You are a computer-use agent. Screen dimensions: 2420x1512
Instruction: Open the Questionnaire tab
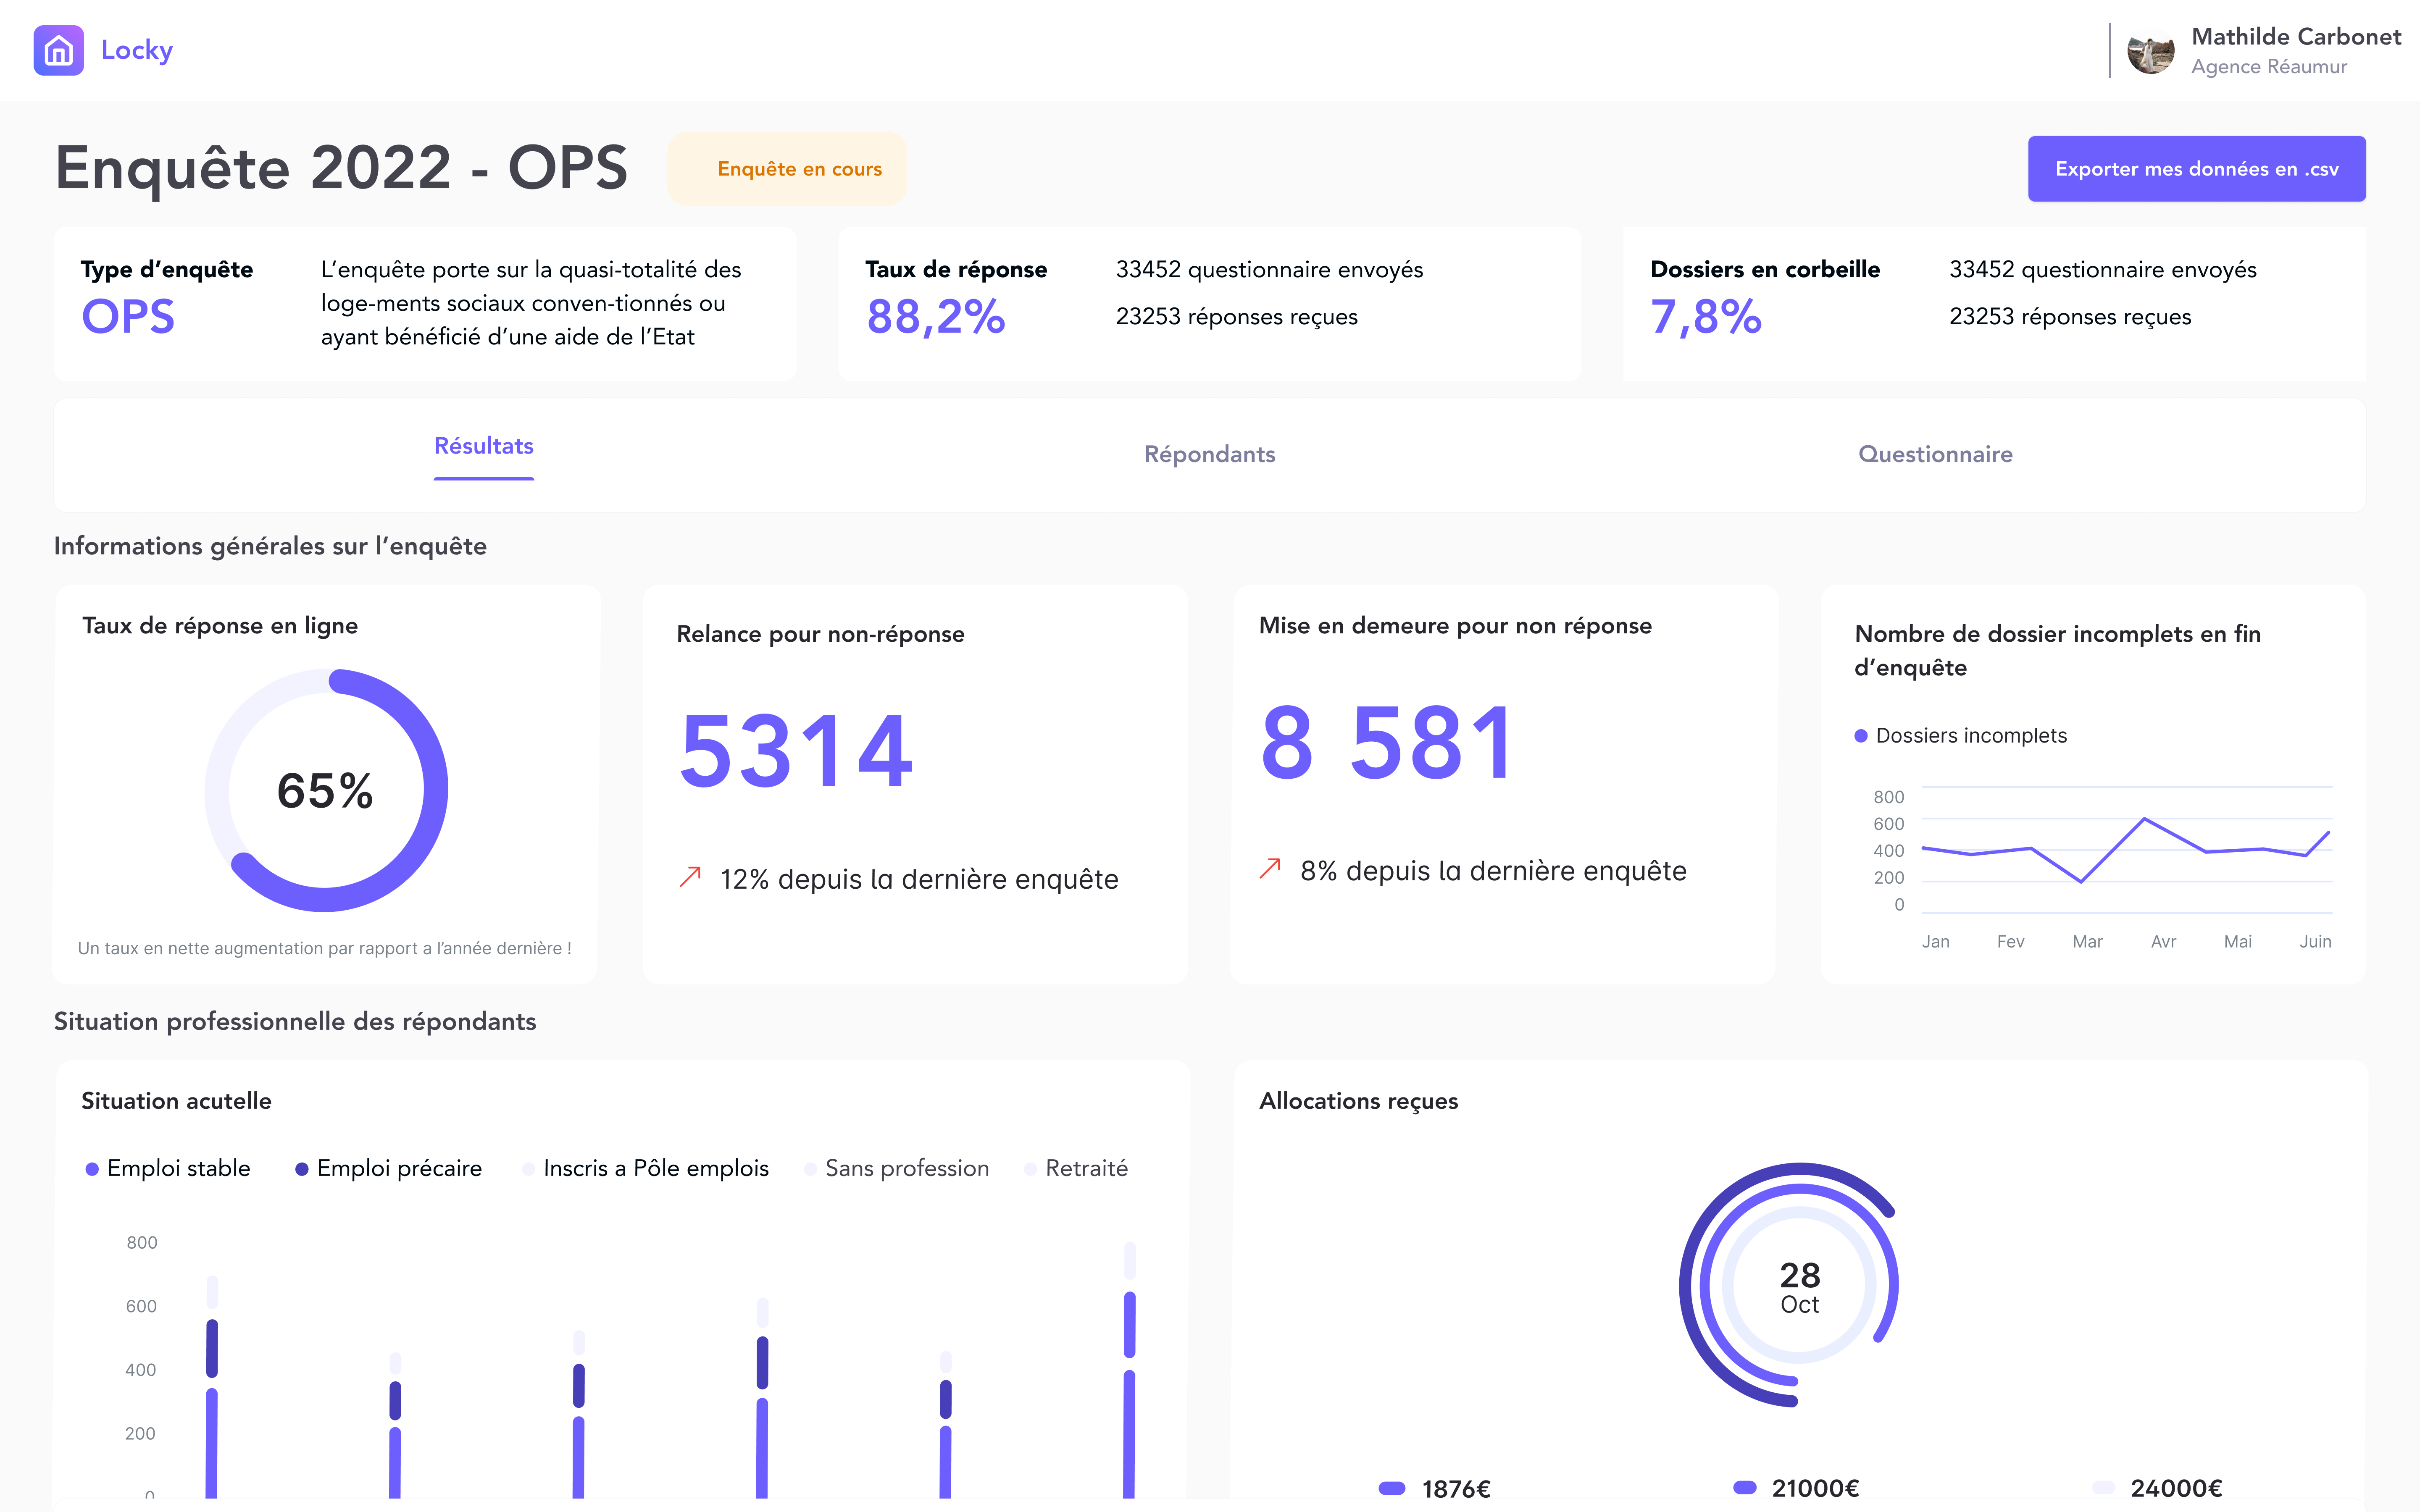[x=1935, y=454]
